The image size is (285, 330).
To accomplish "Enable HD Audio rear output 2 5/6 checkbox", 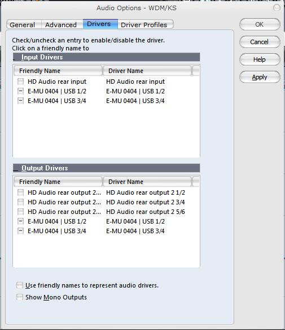I will 20,212.
